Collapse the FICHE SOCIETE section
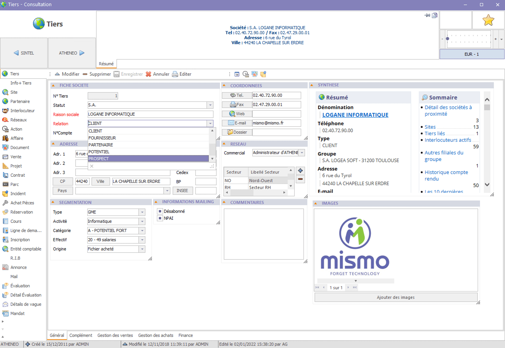 click(53, 85)
